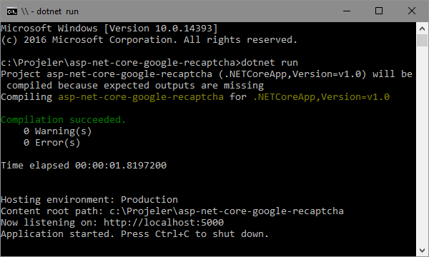This screenshot has height=257, width=429.
Task: Click empty scrollbar track below thumb
Action: 422,145
